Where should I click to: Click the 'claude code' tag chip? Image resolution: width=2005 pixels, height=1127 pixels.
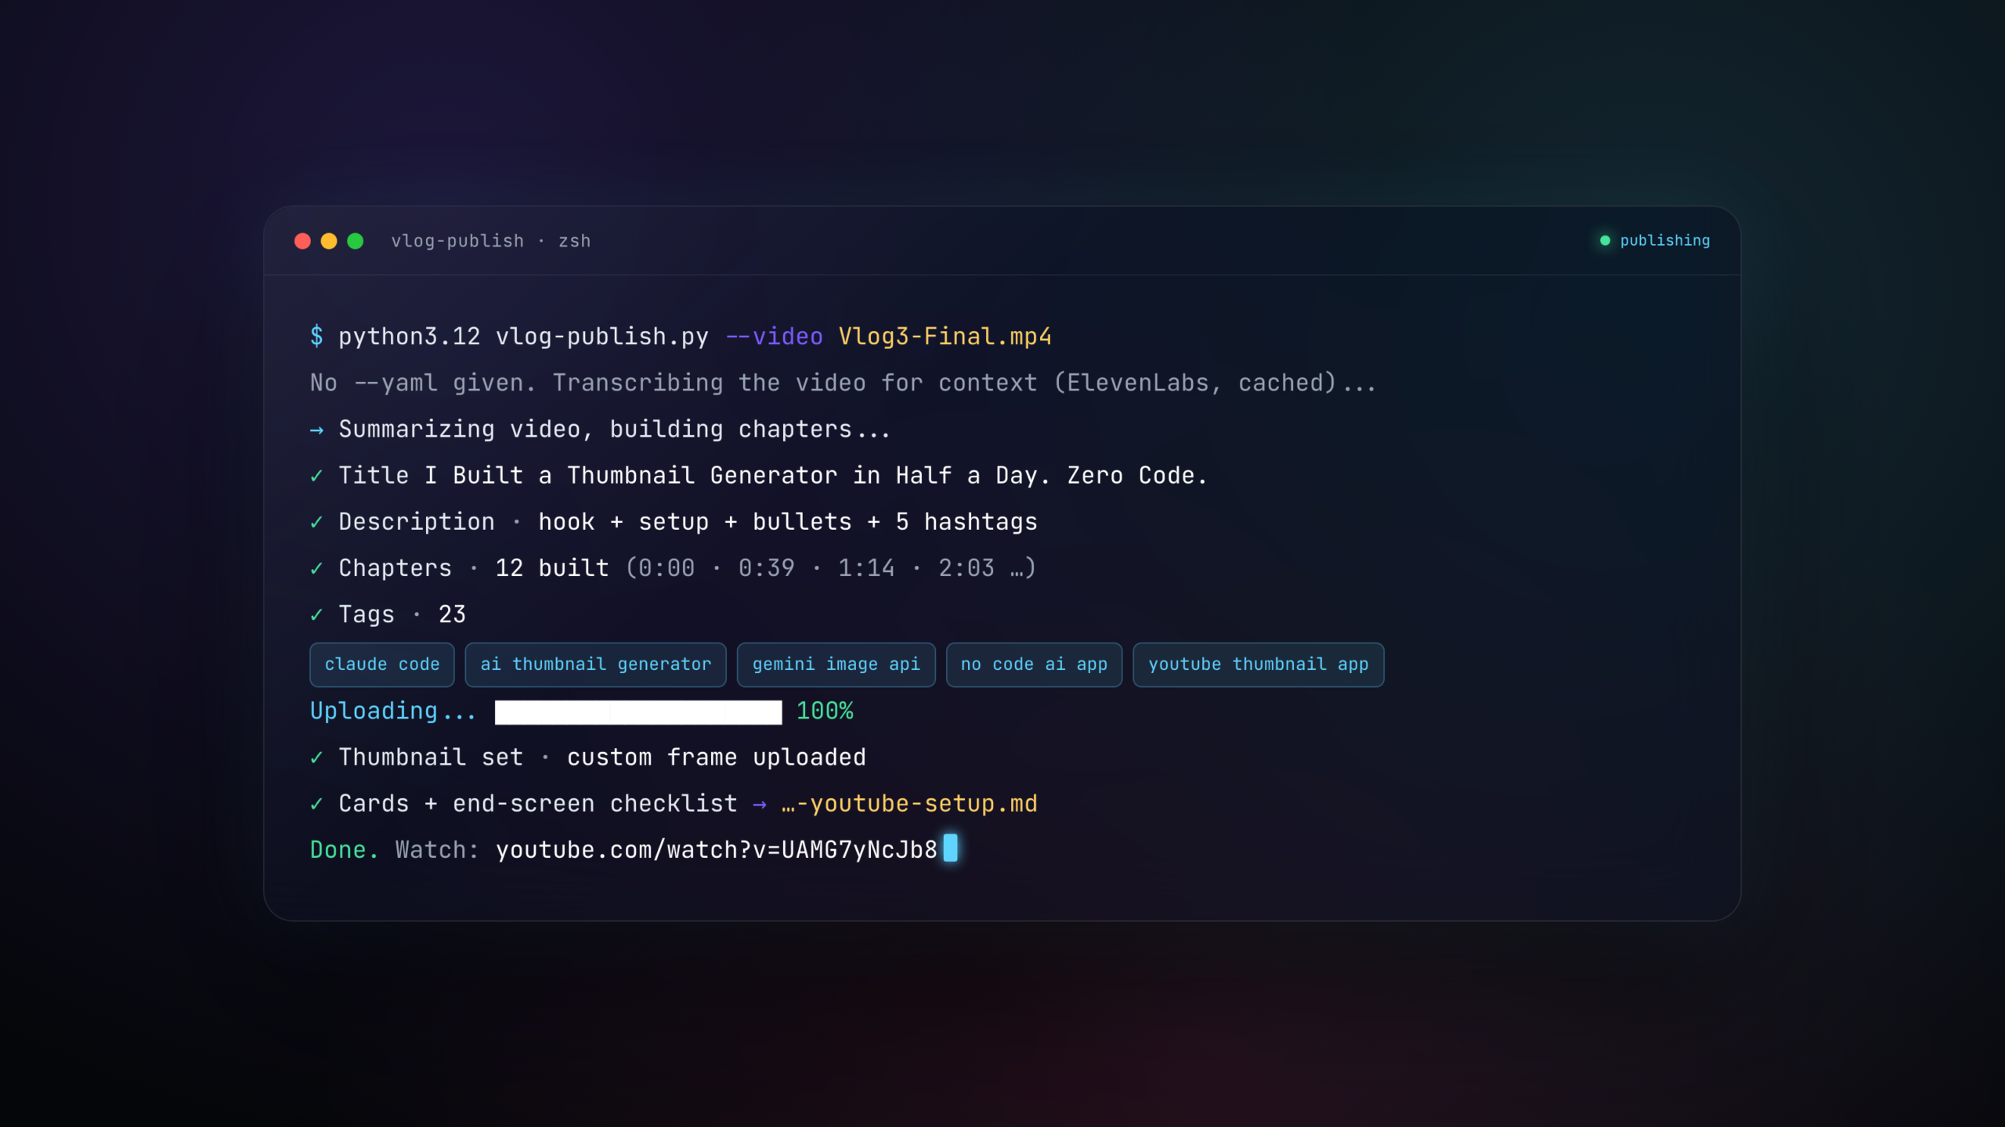tap(382, 664)
